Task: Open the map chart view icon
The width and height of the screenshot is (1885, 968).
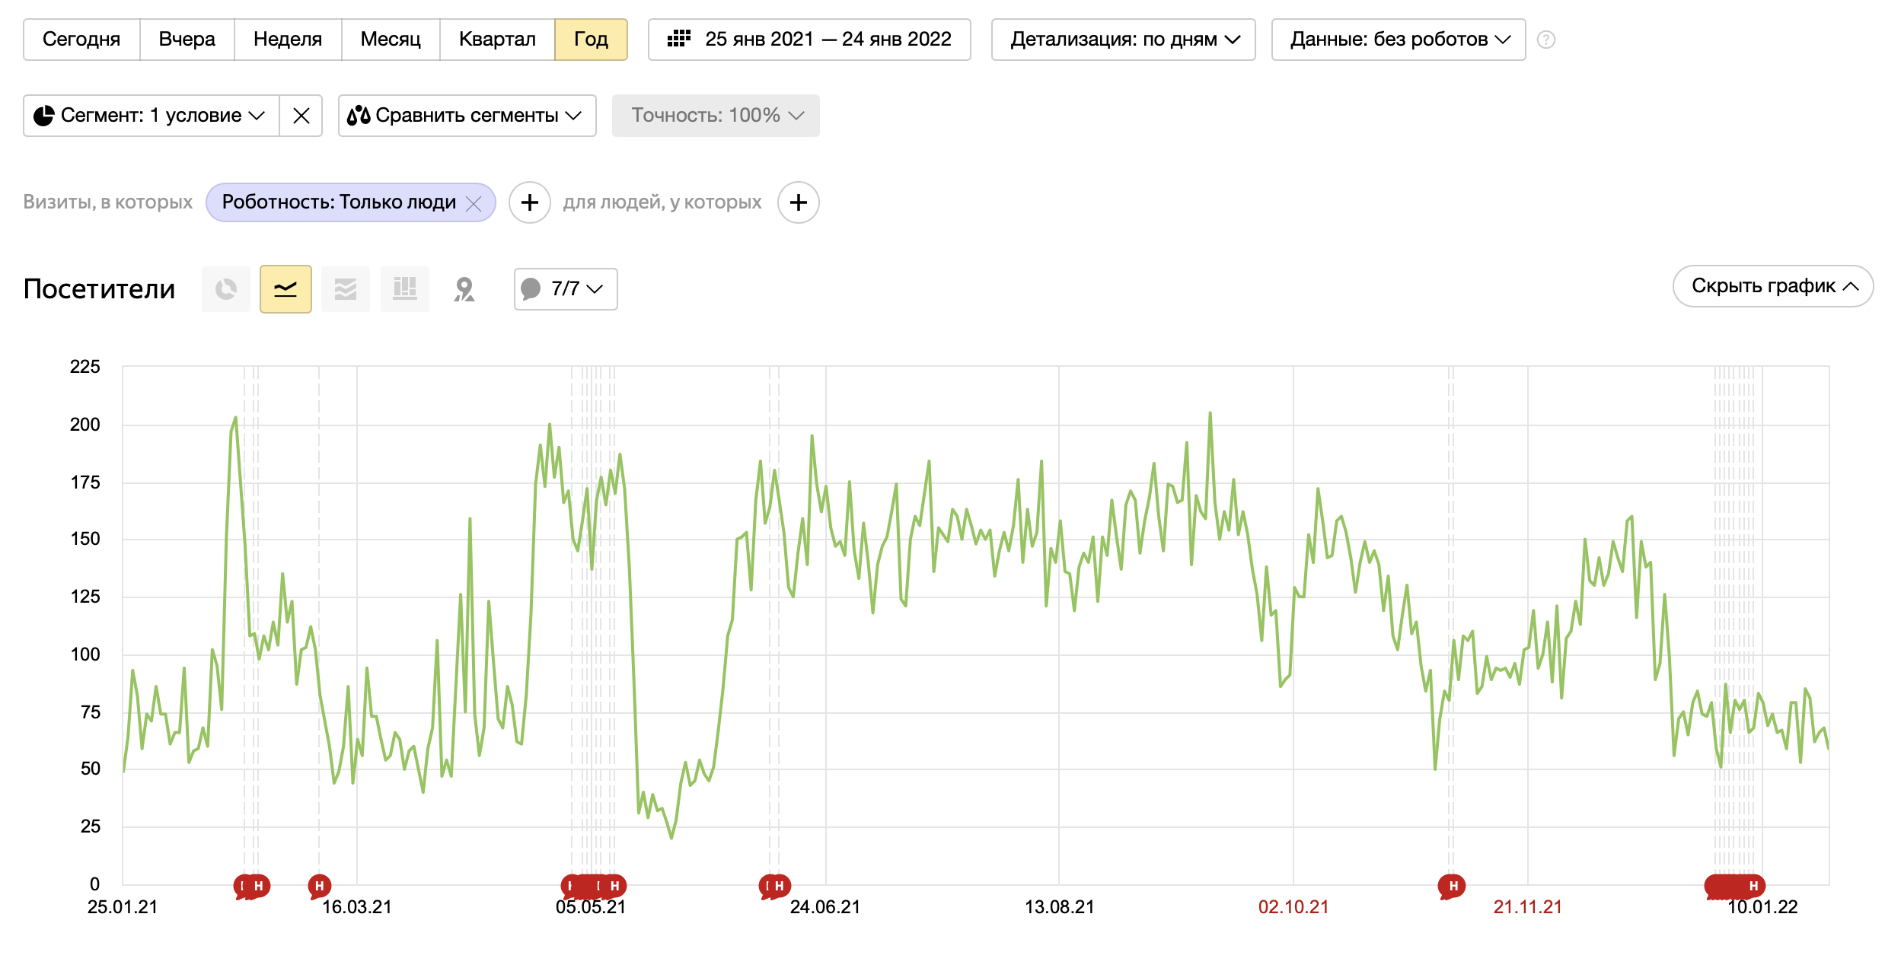Action: pos(464,289)
